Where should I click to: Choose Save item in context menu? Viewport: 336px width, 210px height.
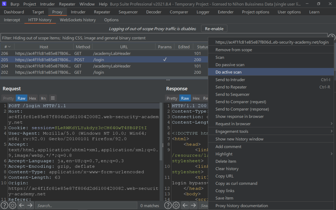click(x=271, y=198)
